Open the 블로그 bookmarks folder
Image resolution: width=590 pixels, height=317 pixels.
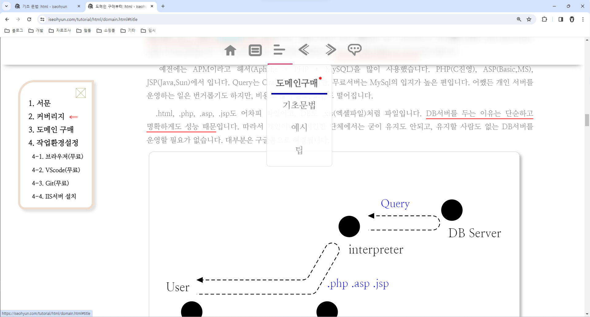pyautogui.click(x=14, y=30)
